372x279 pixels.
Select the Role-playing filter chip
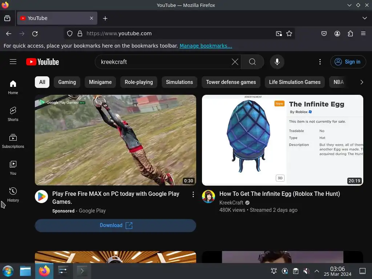(x=139, y=82)
